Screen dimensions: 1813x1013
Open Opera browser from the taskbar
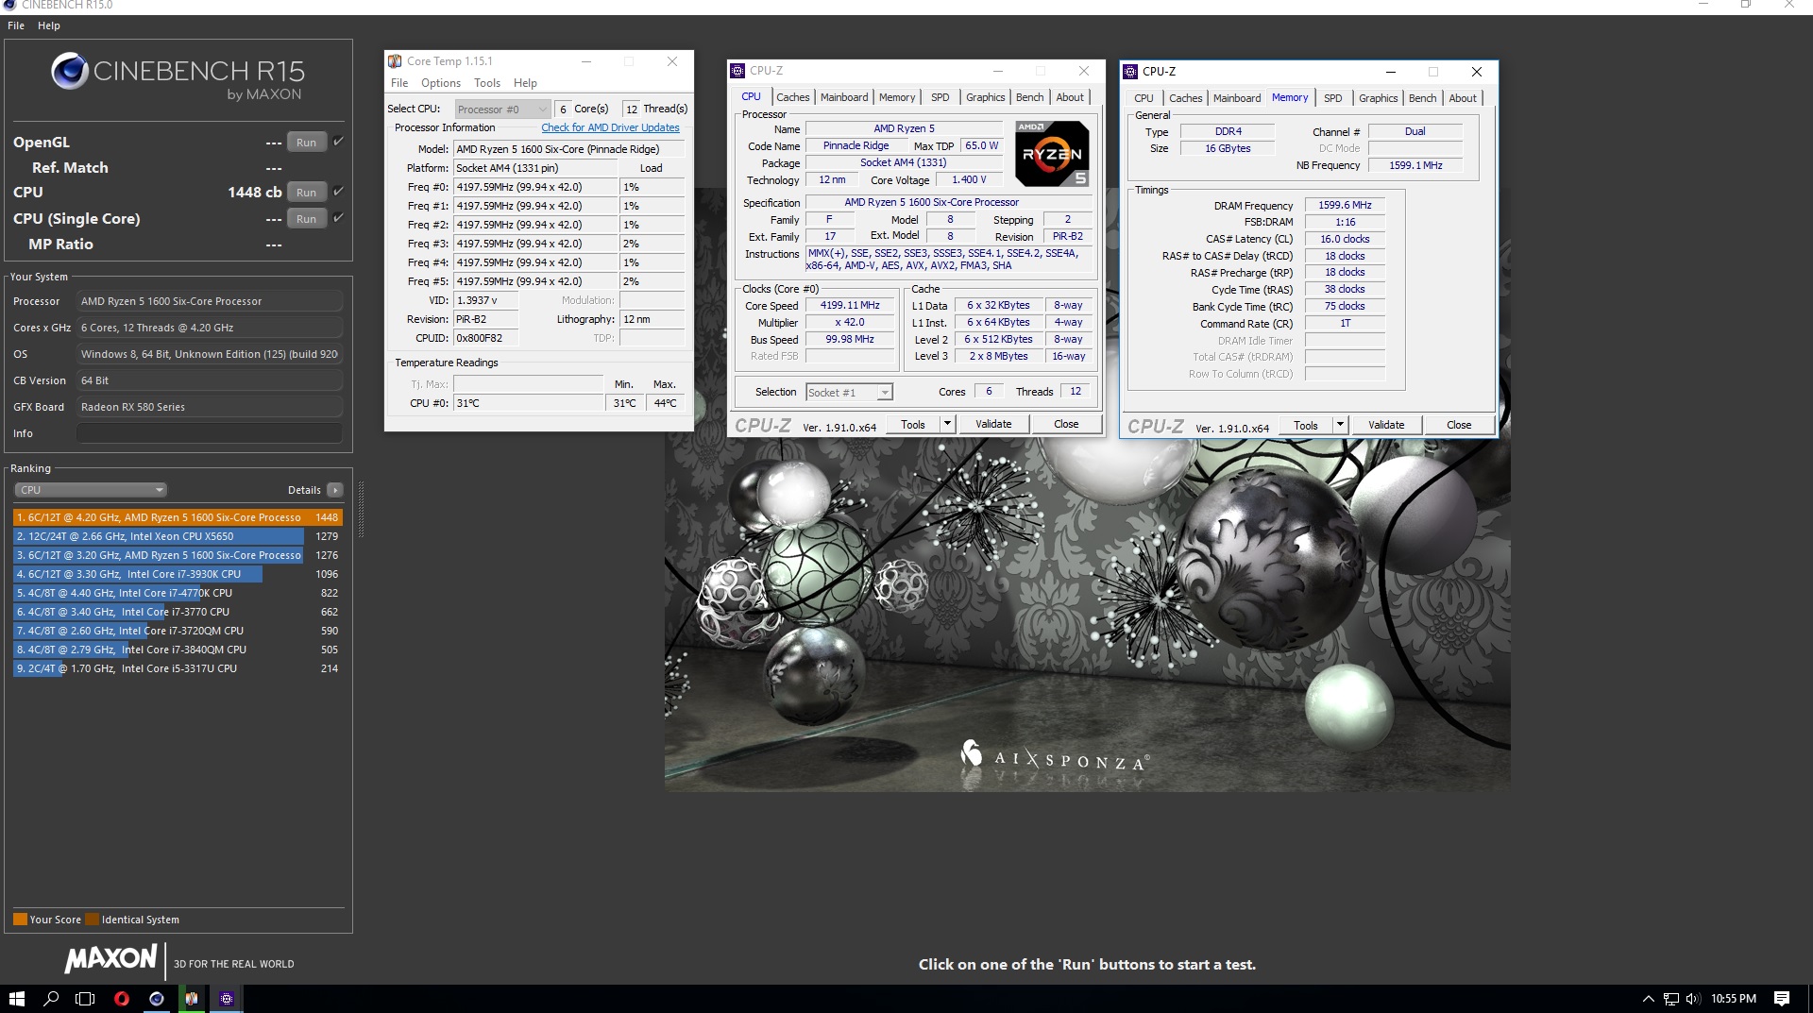(121, 999)
